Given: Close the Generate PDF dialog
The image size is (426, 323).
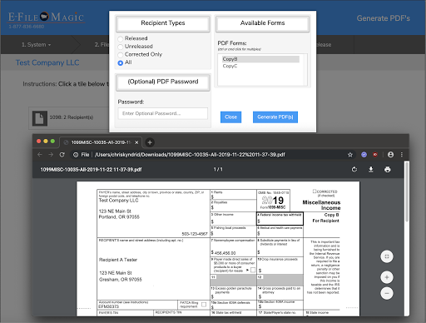Looking at the screenshot, I should 230,117.
